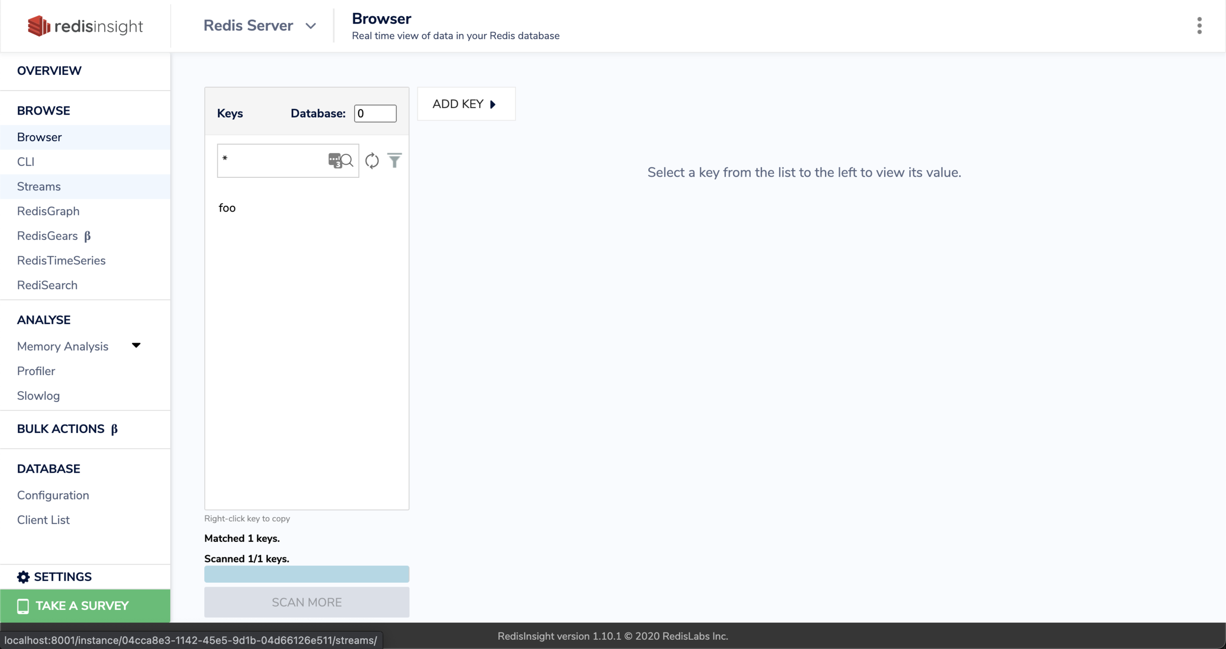Click the scan progress bar
This screenshot has width=1226, height=649.
306,574
